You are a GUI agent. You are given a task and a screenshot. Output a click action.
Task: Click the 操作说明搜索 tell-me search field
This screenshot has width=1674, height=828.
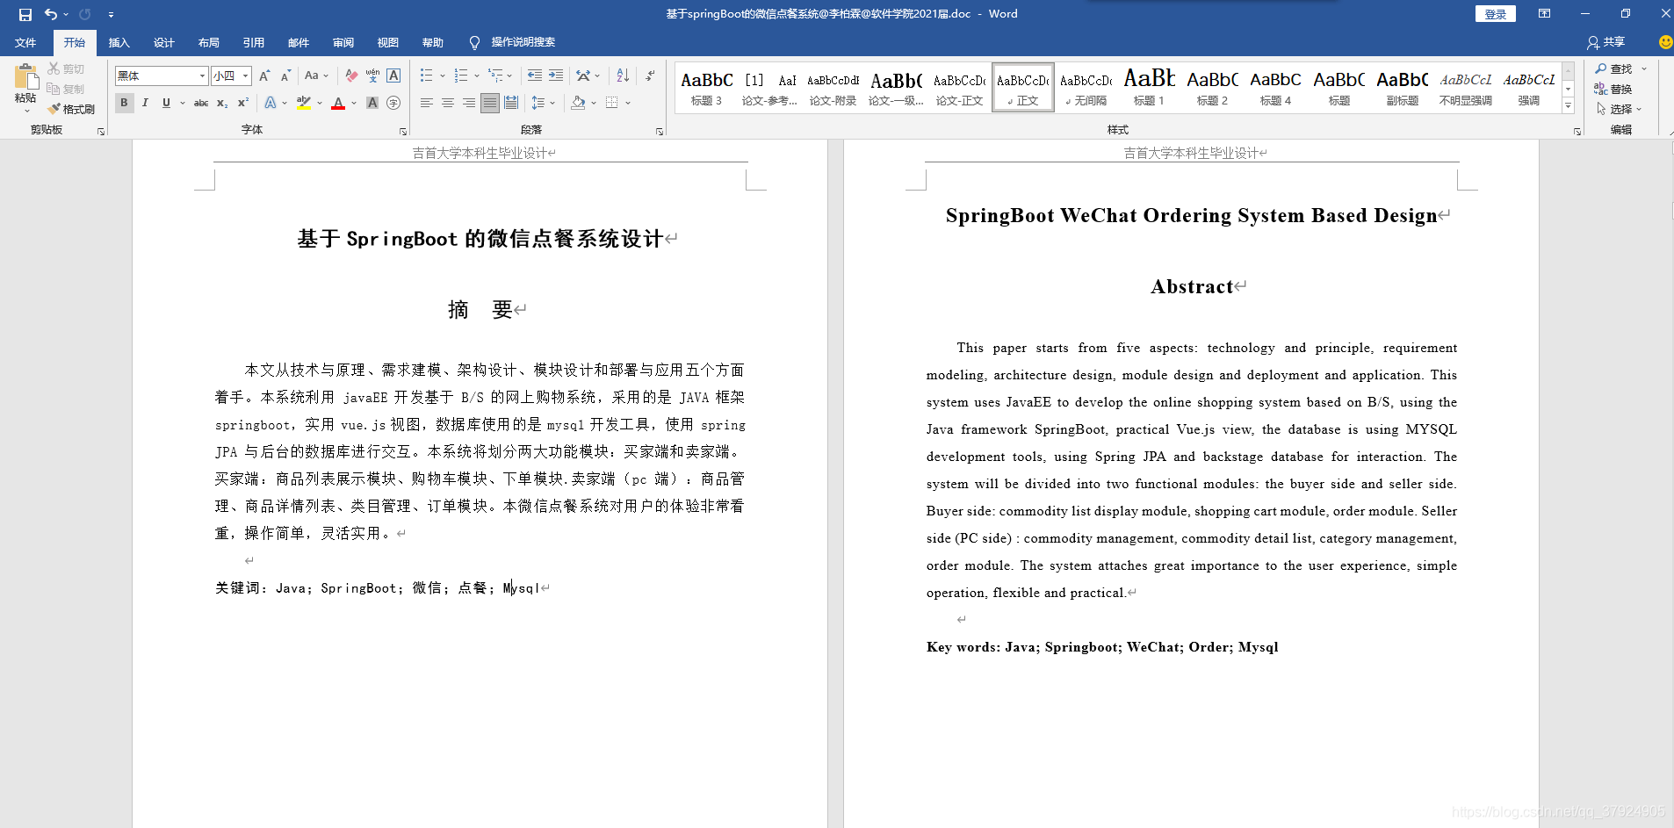(523, 42)
